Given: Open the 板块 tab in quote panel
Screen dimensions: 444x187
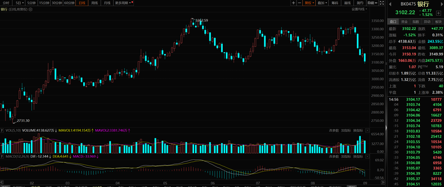Looking at the screenshot, I should coord(438,22).
